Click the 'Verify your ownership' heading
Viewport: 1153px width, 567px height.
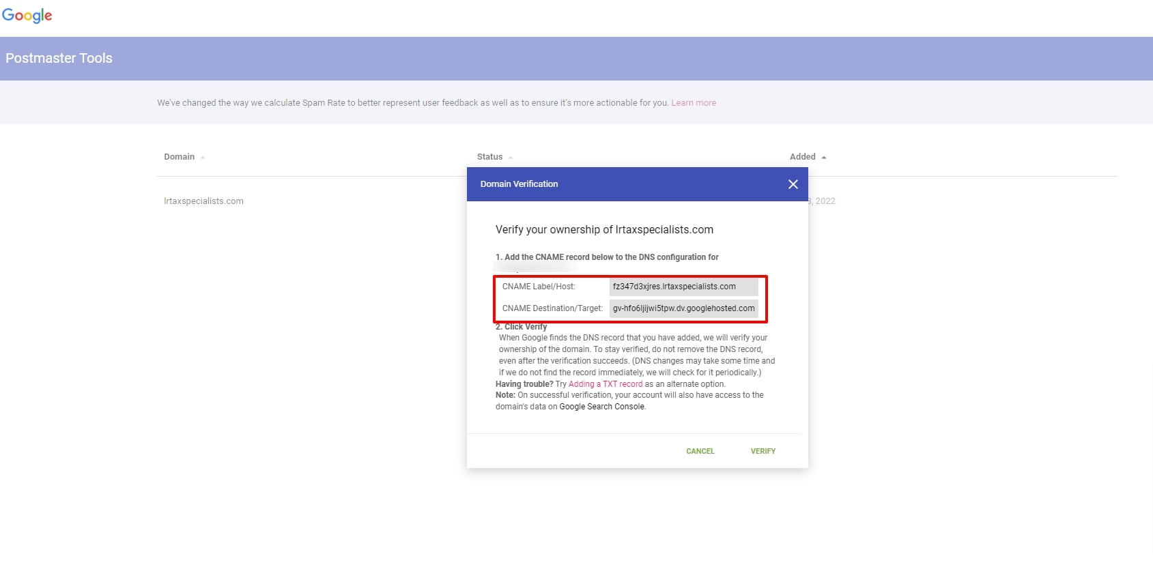[604, 229]
